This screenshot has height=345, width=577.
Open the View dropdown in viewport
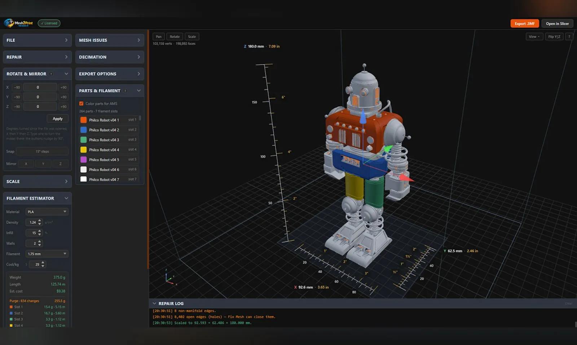[x=534, y=36]
